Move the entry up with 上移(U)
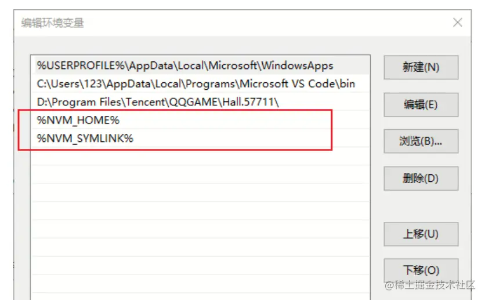The height and width of the screenshot is (300, 485). [421, 234]
